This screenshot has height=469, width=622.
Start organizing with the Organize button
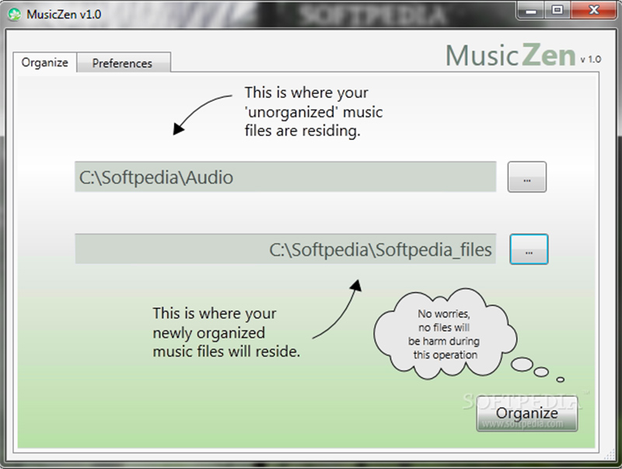(x=527, y=414)
